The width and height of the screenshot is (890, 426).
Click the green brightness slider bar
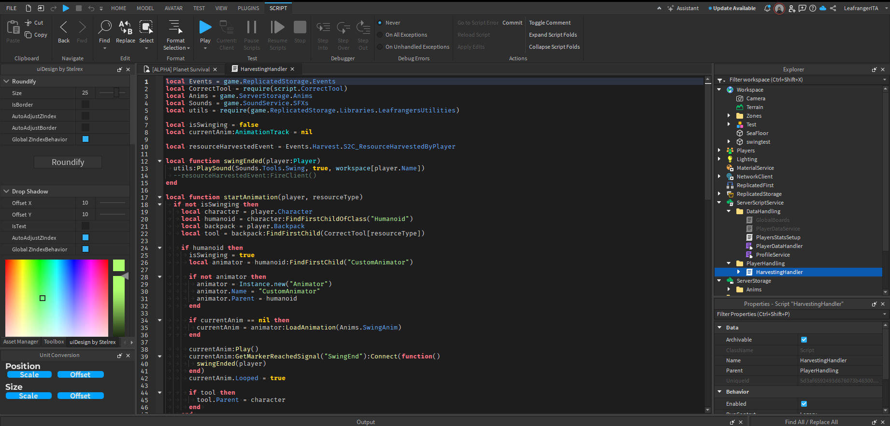[119, 306]
